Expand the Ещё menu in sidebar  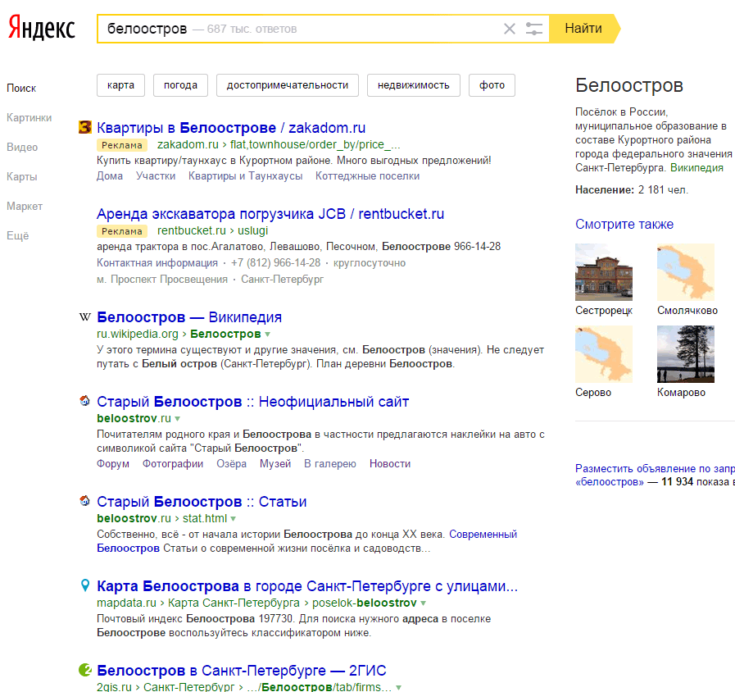pyautogui.click(x=17, y=235)
